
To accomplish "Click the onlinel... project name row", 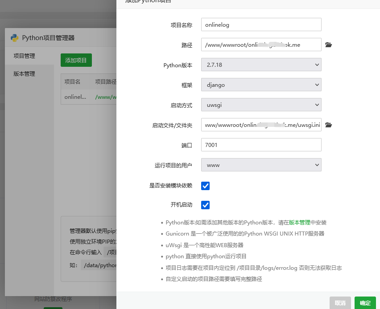I will click(75, 97).
